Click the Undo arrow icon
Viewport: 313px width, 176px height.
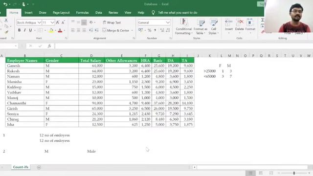pyautogui.click(x=5, y=4)
